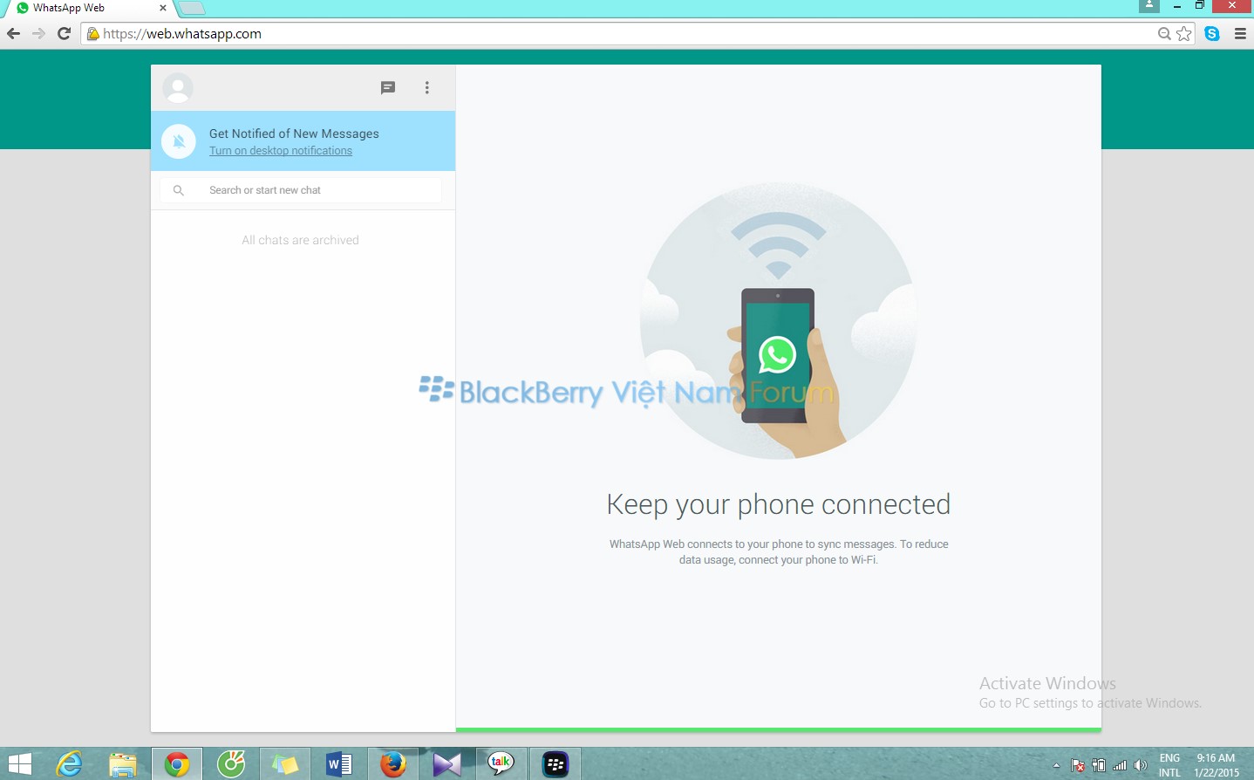Click the Keep your phone connected heading

click(778, 505)
